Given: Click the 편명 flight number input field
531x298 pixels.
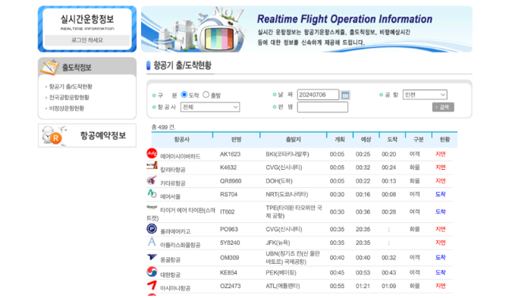Looking at the screenshot, I should tap(322, 107).
